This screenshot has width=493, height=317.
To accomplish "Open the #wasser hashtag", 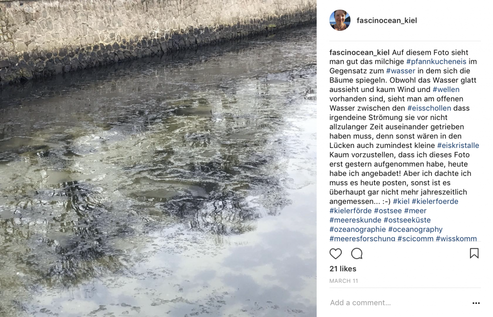I will pyautogui.click(x=401, y=71).
